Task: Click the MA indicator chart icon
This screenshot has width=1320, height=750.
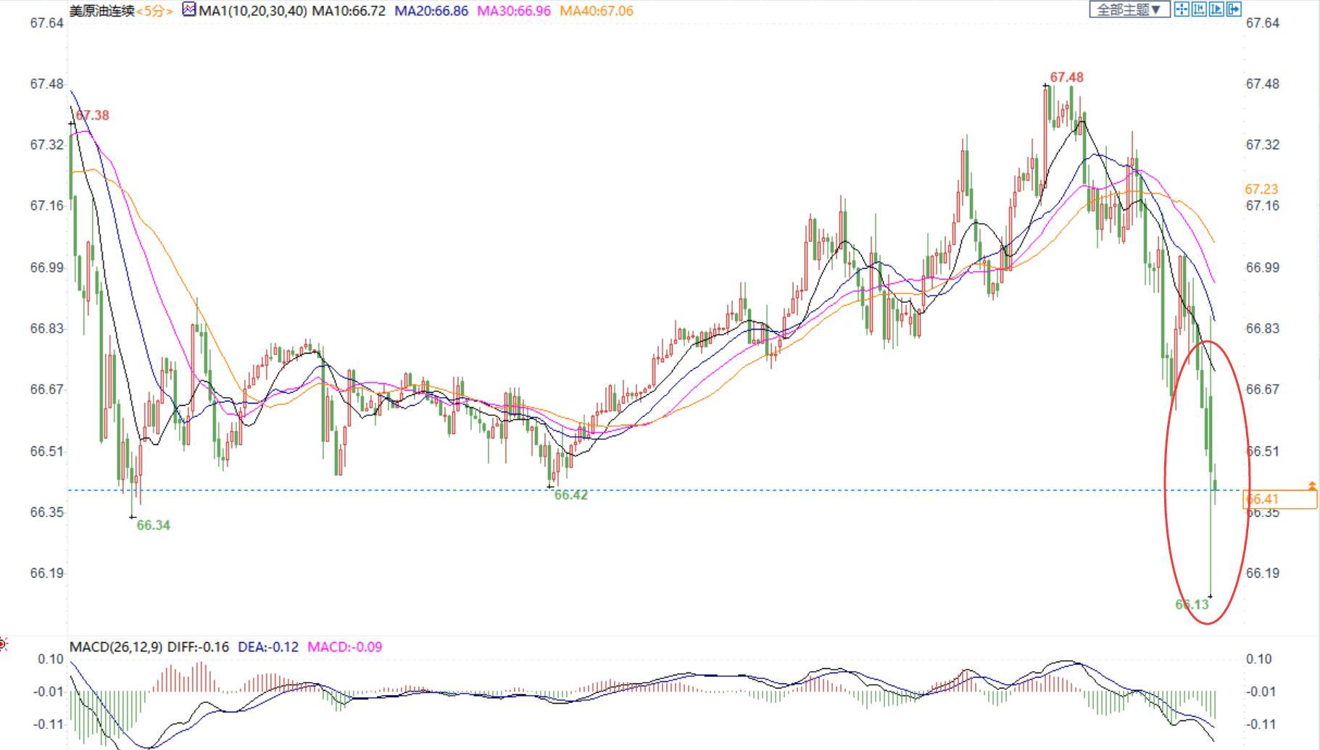Action: point(189,9)
